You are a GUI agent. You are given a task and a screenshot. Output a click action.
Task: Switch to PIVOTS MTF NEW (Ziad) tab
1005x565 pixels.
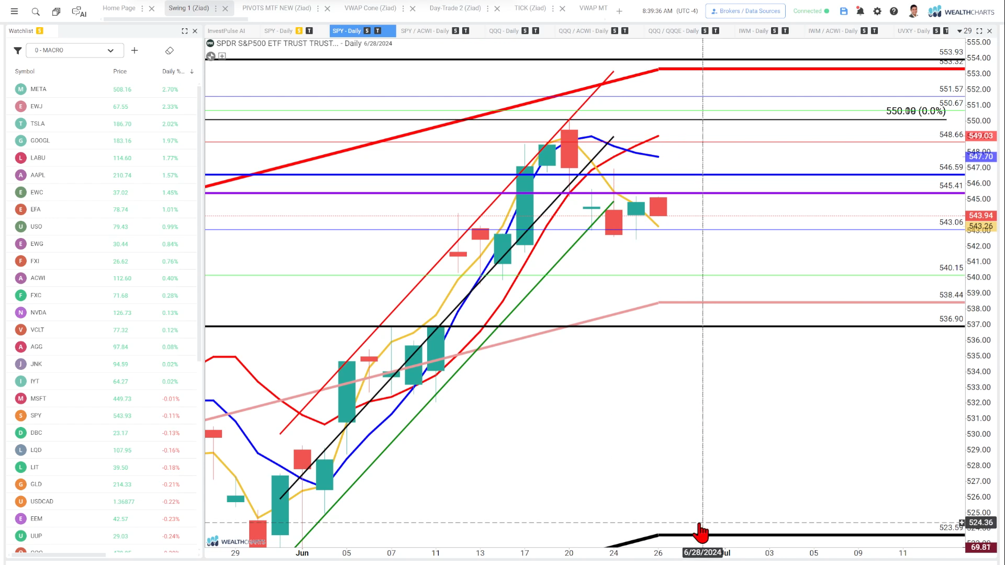(x=276, y=8)
